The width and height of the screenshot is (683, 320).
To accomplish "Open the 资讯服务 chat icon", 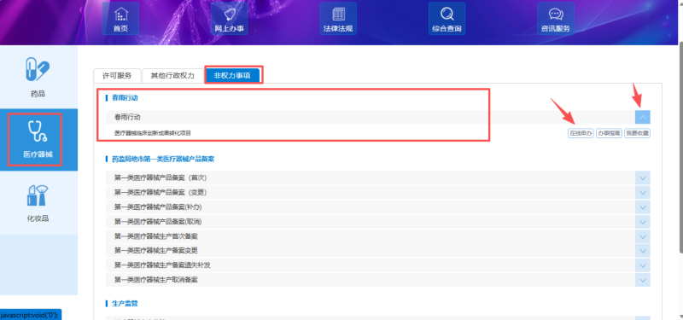I will pos(556,18).
